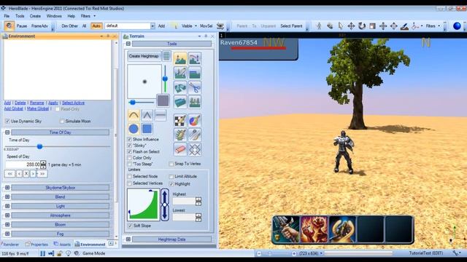This screenshot has width=467, height=262.
Task: Select the pin and brush tool
Action: tap(195, 135)
